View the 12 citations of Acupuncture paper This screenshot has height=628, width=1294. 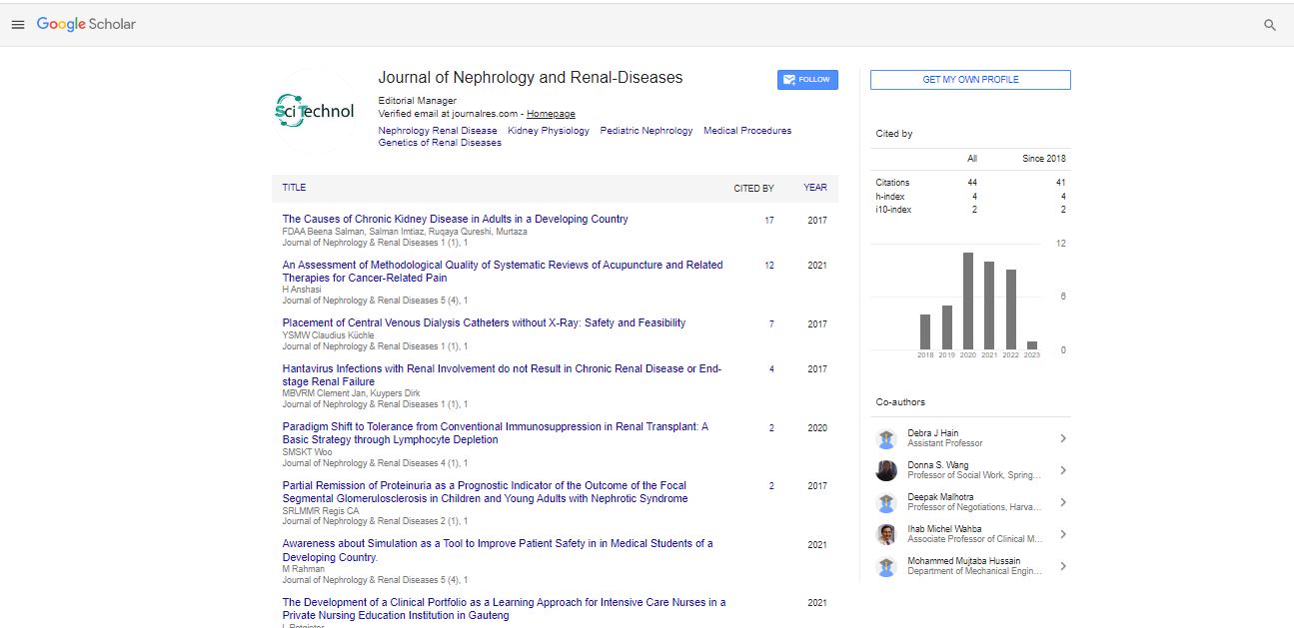point(769,267)
